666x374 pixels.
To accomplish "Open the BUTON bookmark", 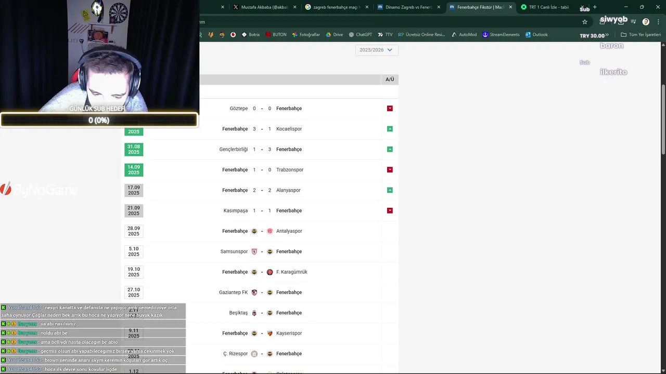I will click(276, 35).
